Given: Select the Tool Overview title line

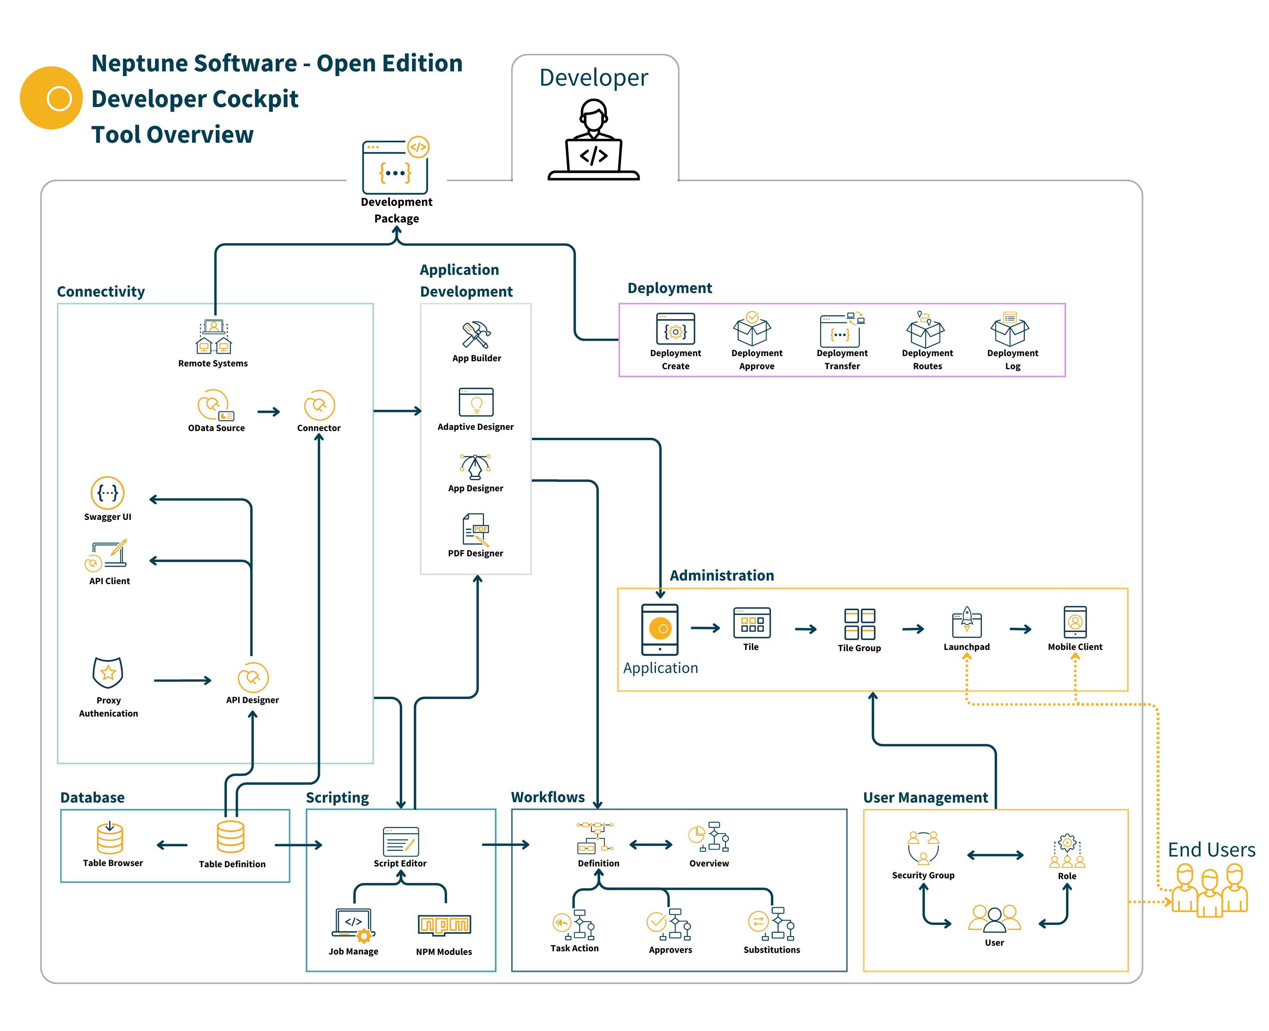Looking at the screenshot, I should click(x=172, y=134).
